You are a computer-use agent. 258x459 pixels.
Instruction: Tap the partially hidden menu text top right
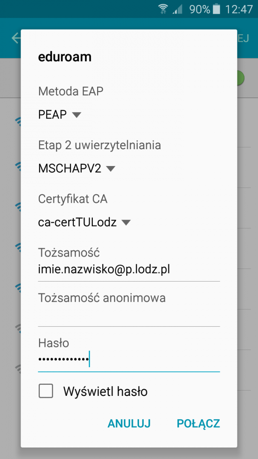243,38
